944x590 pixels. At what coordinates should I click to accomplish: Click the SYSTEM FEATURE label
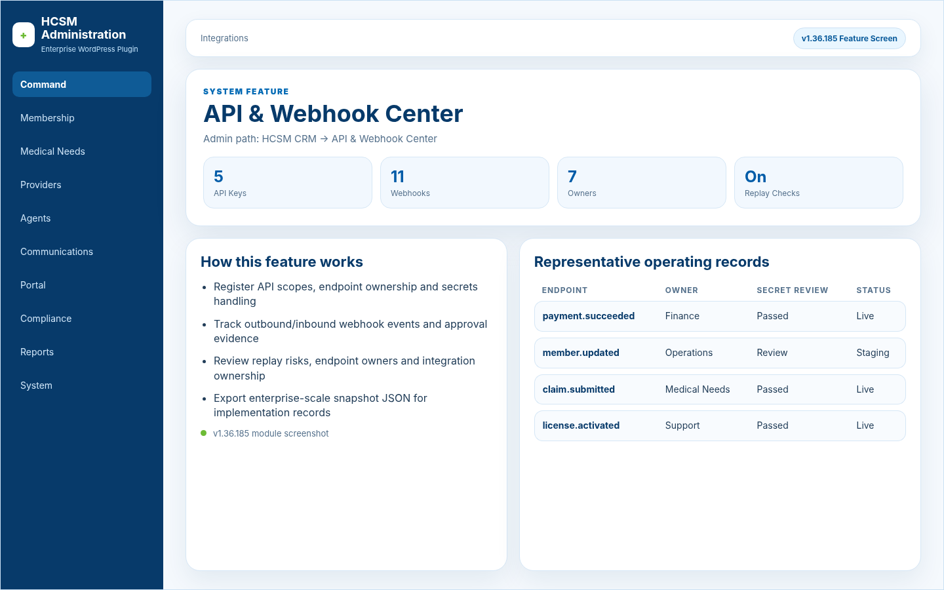246,92
